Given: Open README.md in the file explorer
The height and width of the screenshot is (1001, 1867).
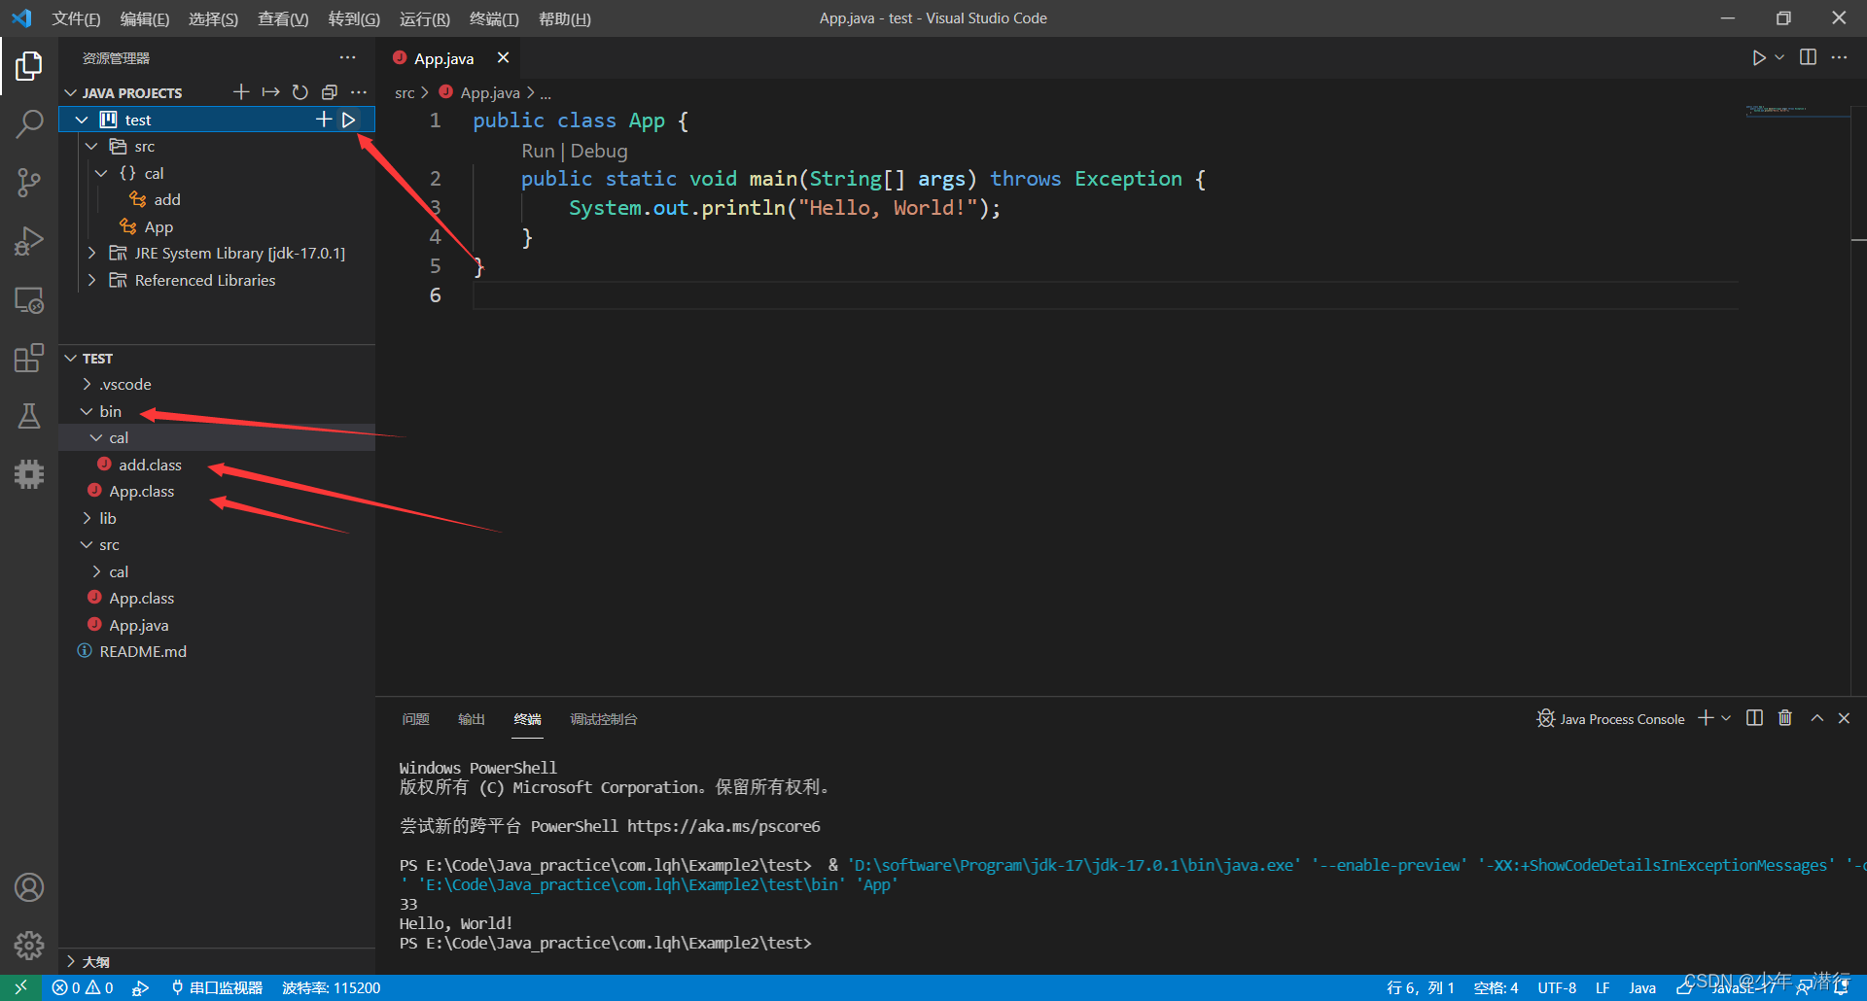Looking at the screenshot, I should 143,652.
